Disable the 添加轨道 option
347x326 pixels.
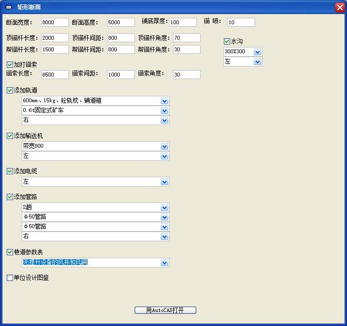point(10,91)
